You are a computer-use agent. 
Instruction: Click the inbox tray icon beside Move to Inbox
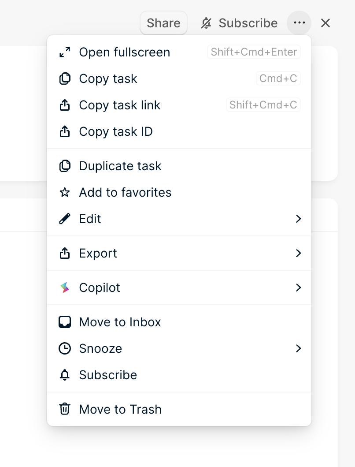pyautogui.click(x=65, y=322)
